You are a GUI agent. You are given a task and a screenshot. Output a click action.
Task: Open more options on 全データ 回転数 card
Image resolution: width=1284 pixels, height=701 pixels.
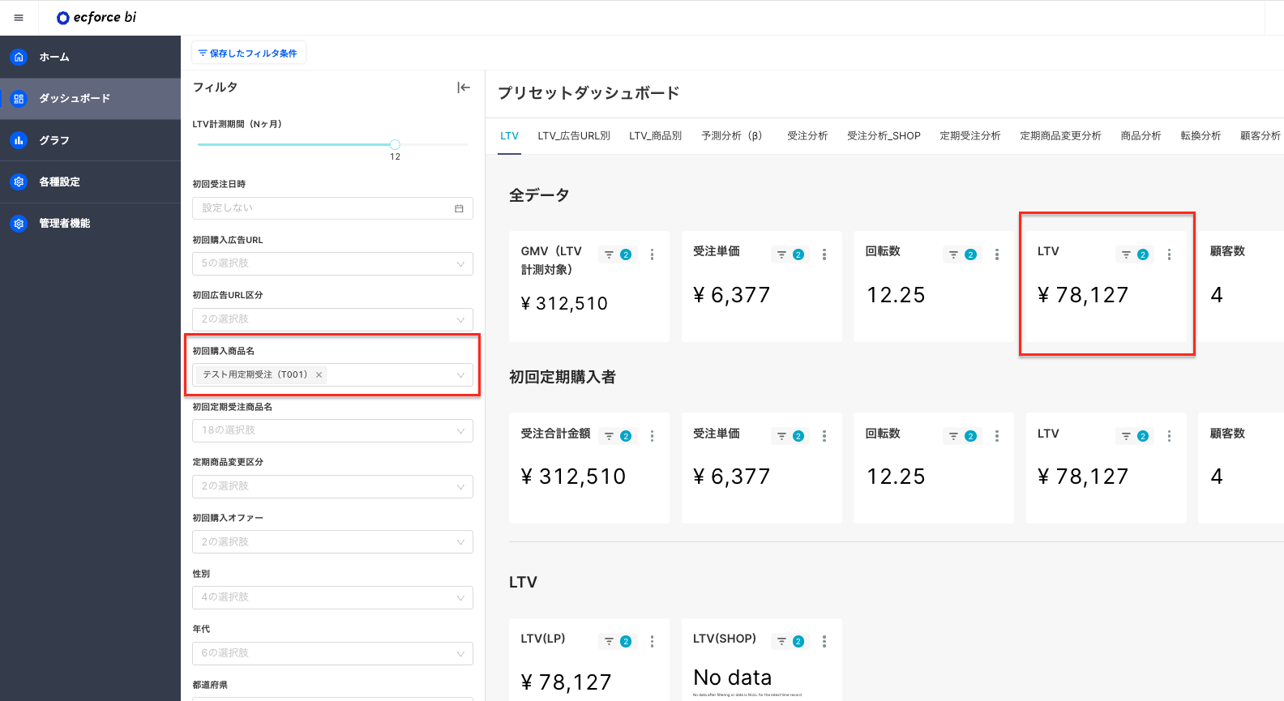click(997, 254)
